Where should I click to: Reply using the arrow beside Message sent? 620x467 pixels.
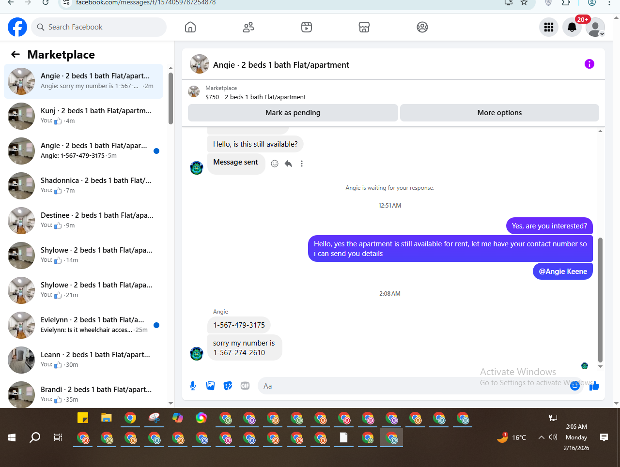pyautogui.click(x=288, y=164)
